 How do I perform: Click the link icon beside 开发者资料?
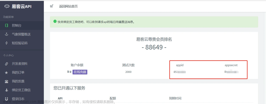pos(6,64)
